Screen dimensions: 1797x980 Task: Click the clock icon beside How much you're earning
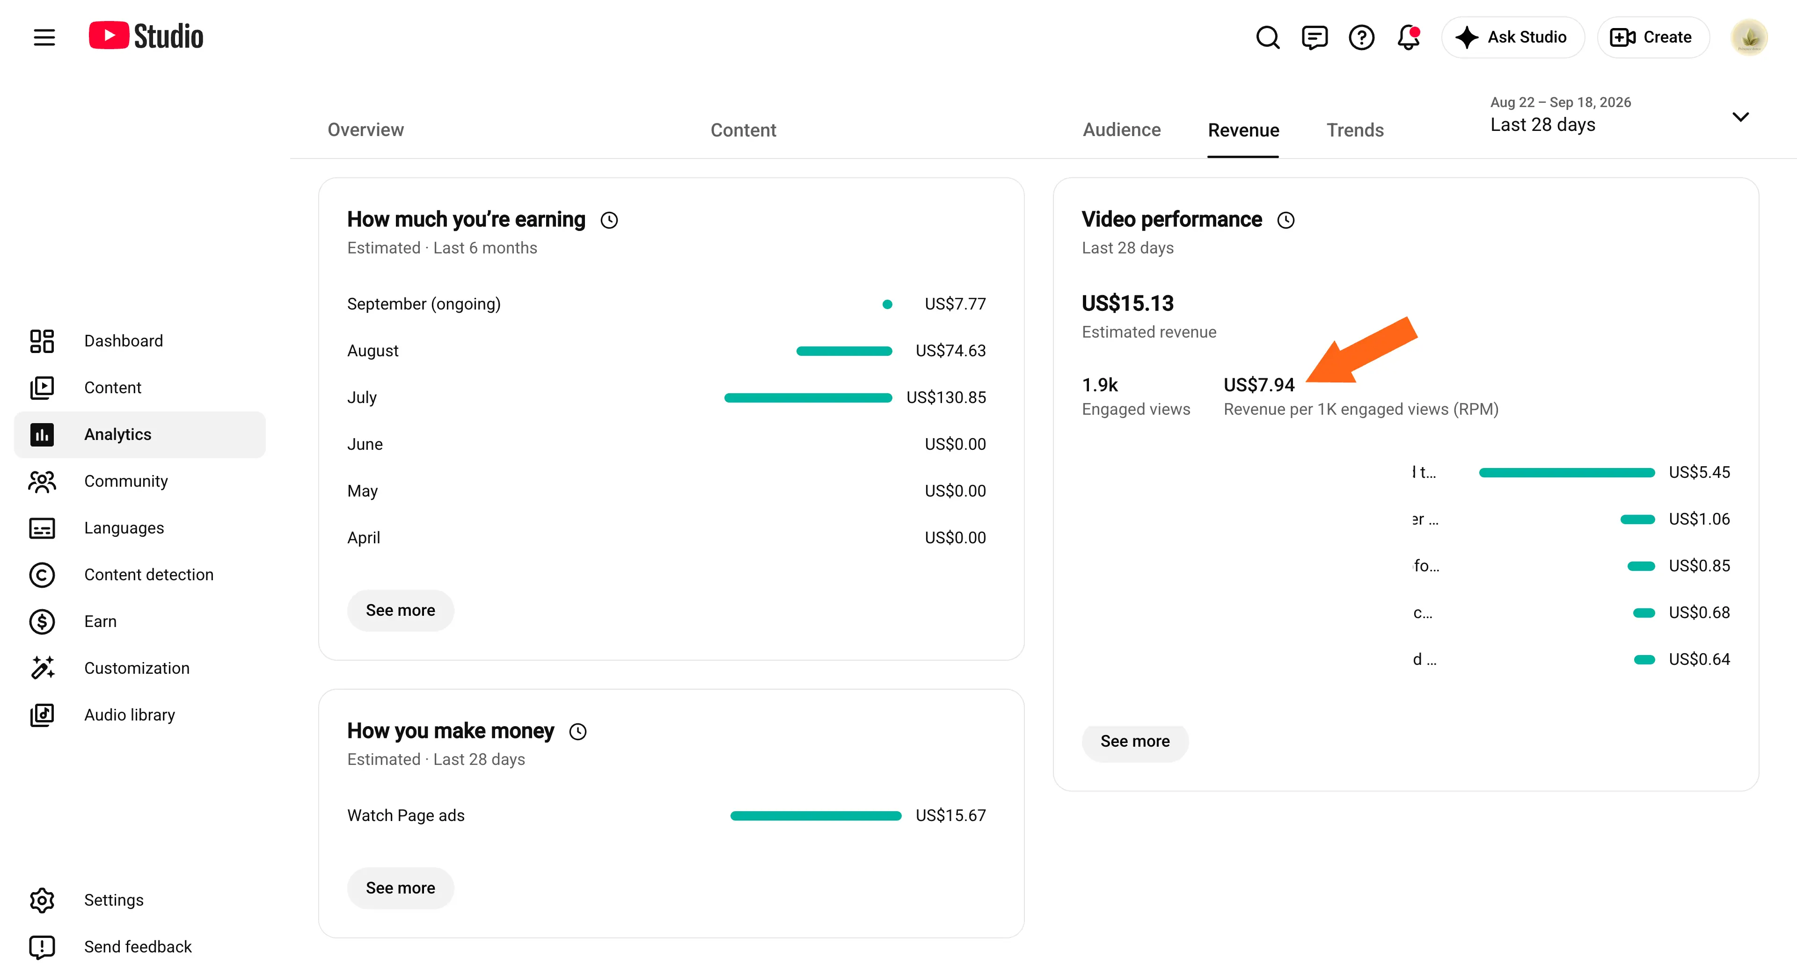(x=609, y=220)
